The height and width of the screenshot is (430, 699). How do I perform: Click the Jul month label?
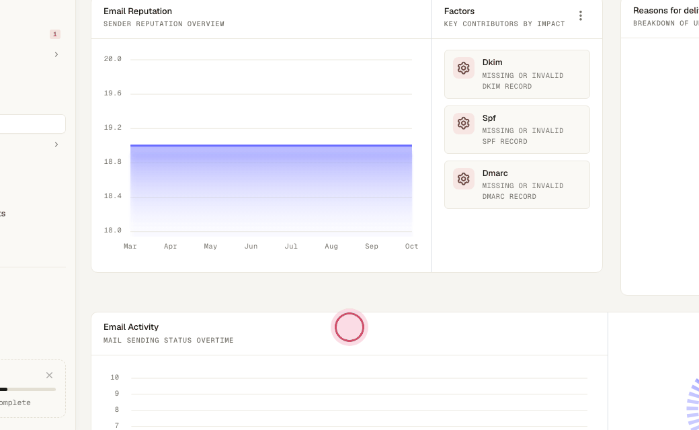[x=291, y=247]
